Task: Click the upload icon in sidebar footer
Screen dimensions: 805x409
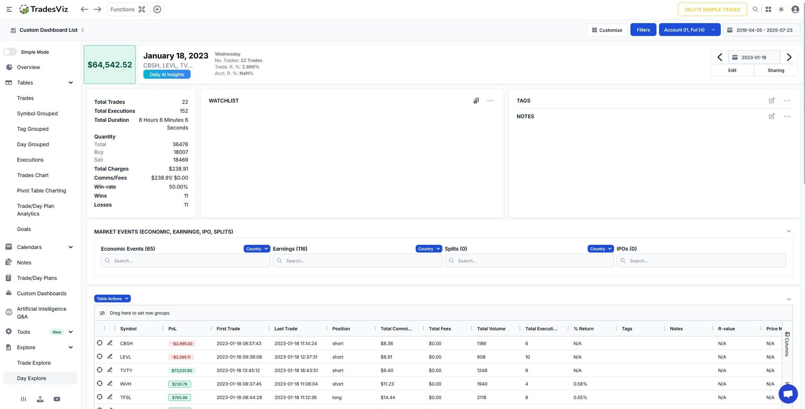Action: [40, 399]
